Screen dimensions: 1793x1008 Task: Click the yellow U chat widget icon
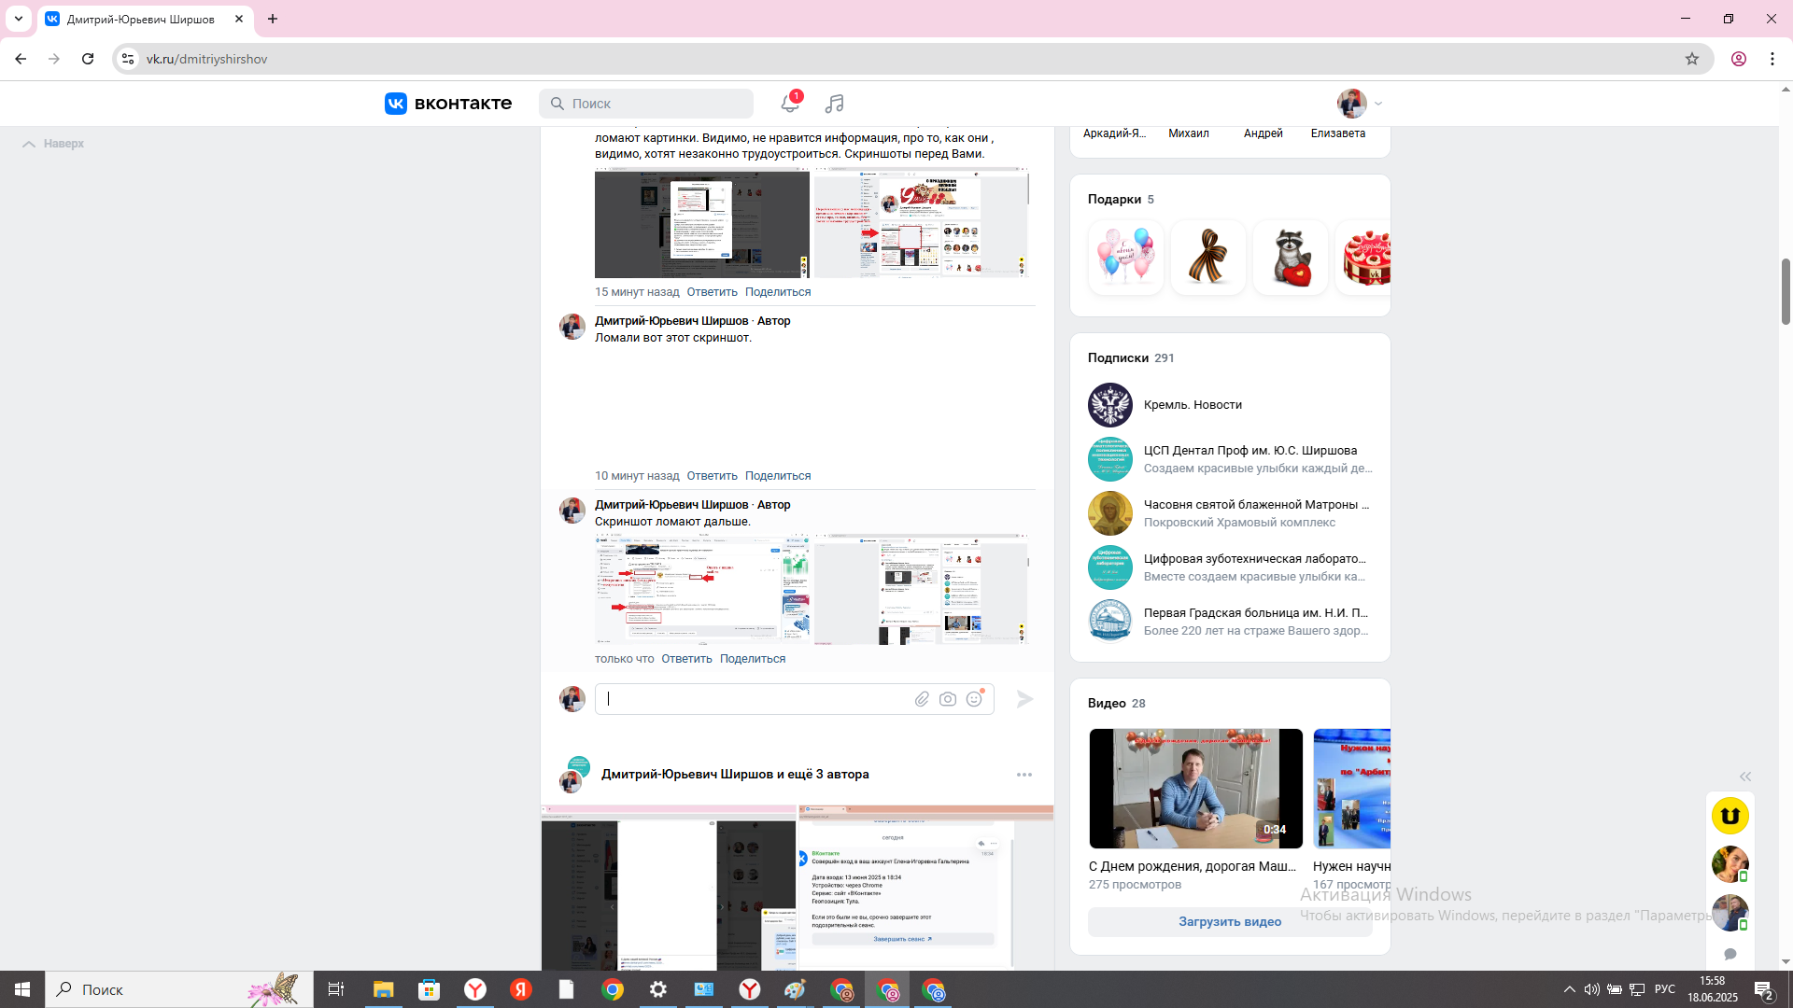pyautogui.click(x=1730, y=816)
